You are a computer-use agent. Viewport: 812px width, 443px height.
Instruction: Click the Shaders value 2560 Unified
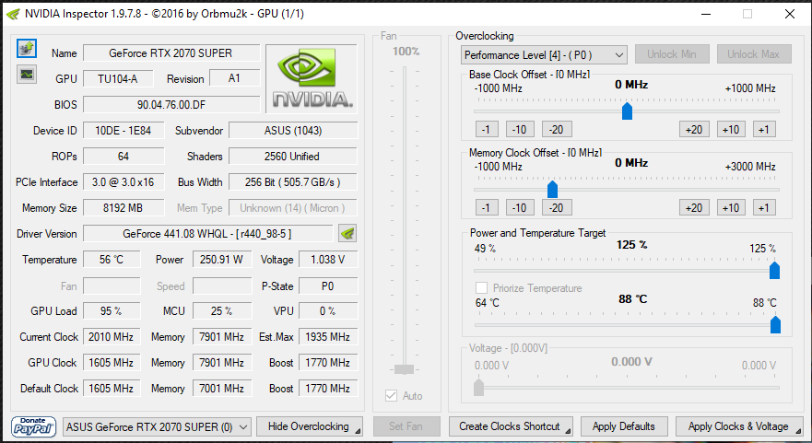[293, 157]
